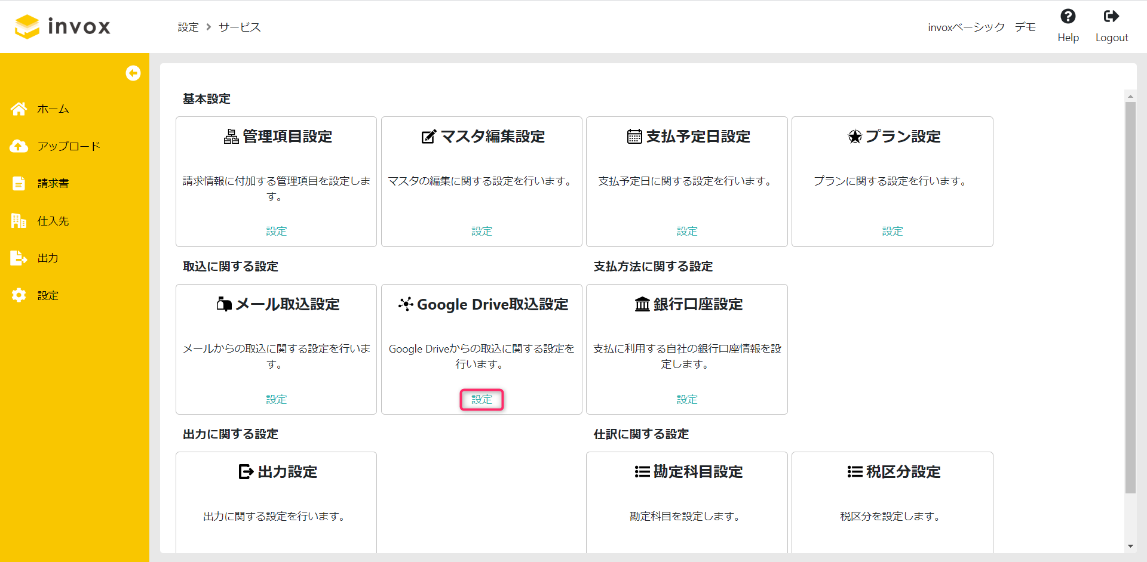This screenshot has height=562, width=1147.
Task: Click the 設定 link under 管理項目設定
Action: (277, 231)
